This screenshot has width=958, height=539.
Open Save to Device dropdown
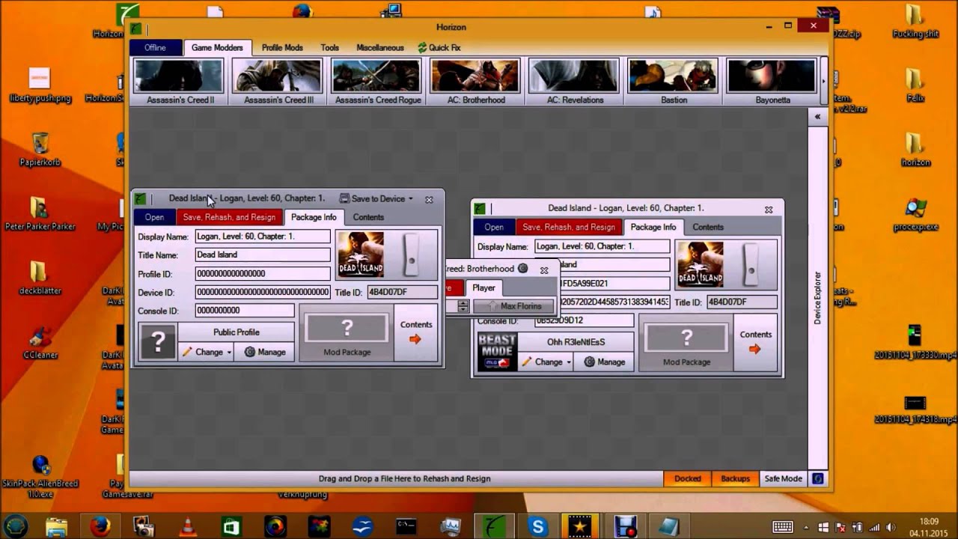376,198
